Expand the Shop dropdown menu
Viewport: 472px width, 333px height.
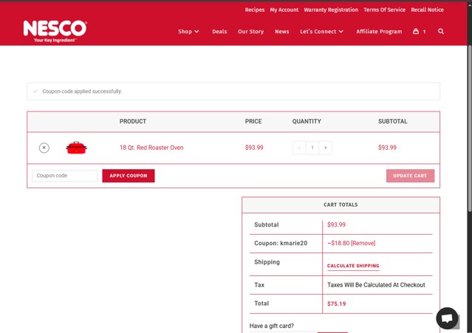coord(188,31)
